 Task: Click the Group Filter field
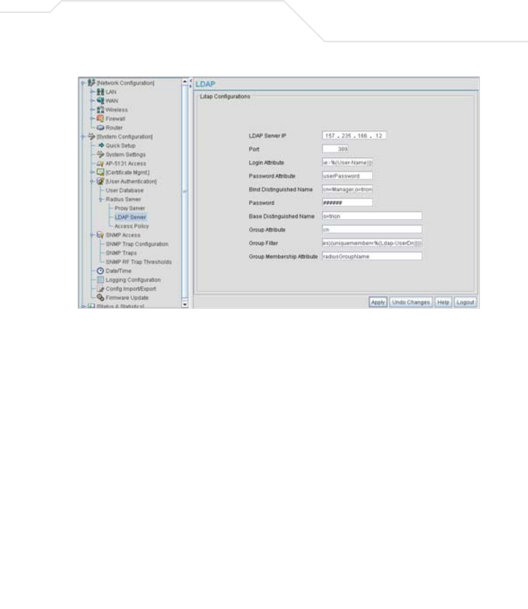372,243
